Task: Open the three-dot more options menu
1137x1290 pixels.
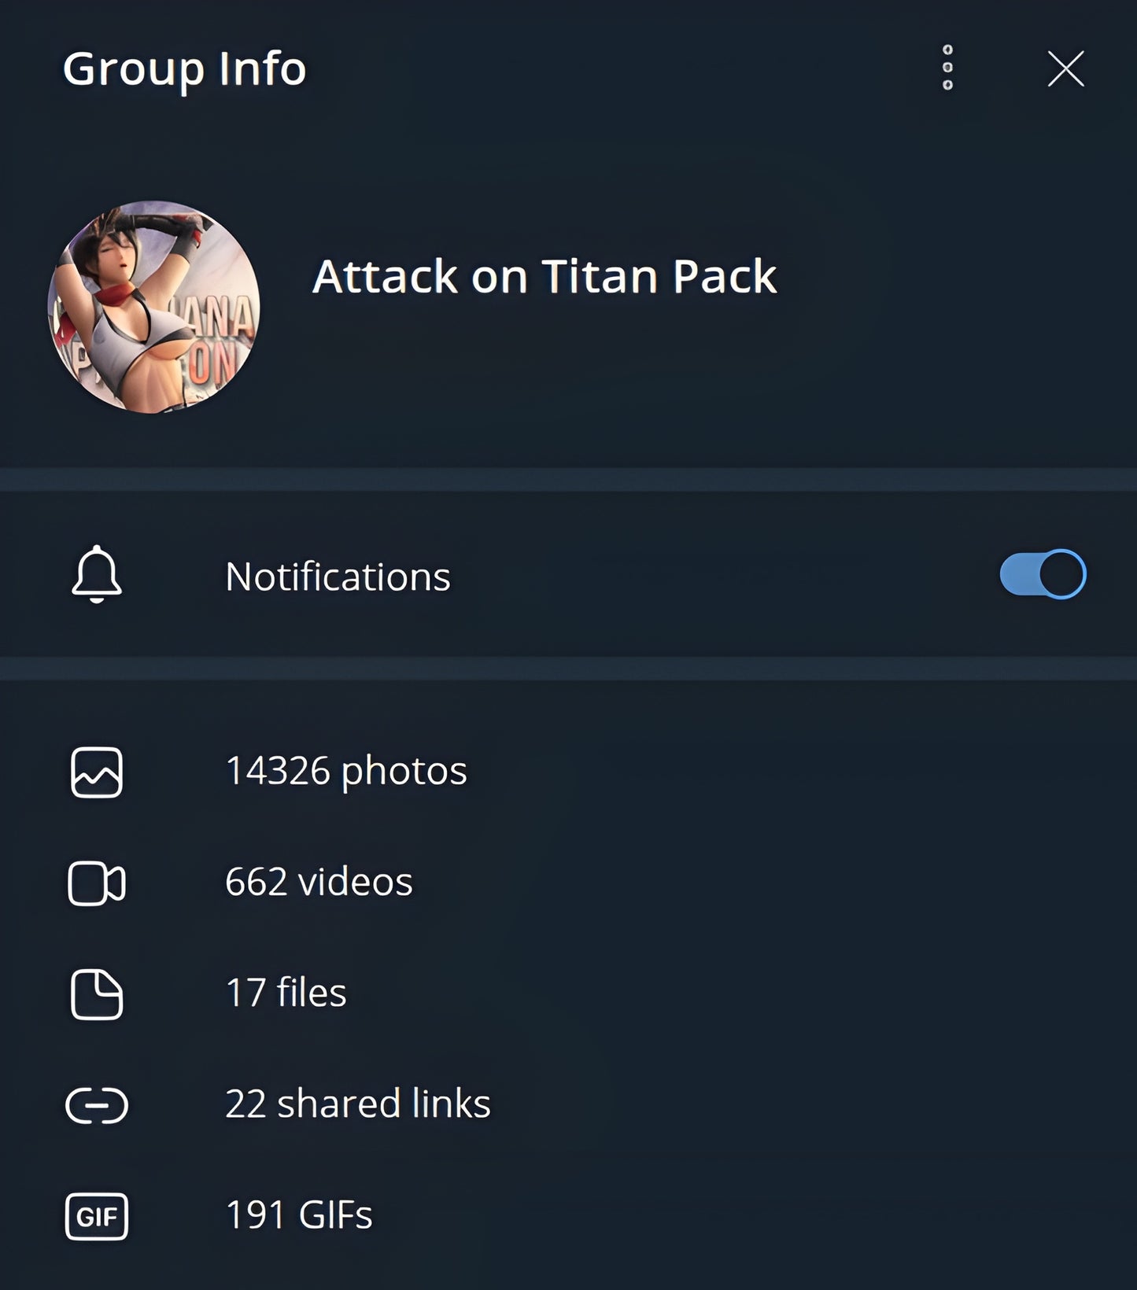Action: [947, 68]
